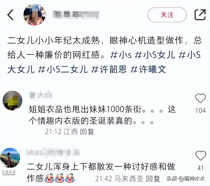The image size is (210, 186).
Task: Open second commenter's blurred username
Action: [53, 152]
